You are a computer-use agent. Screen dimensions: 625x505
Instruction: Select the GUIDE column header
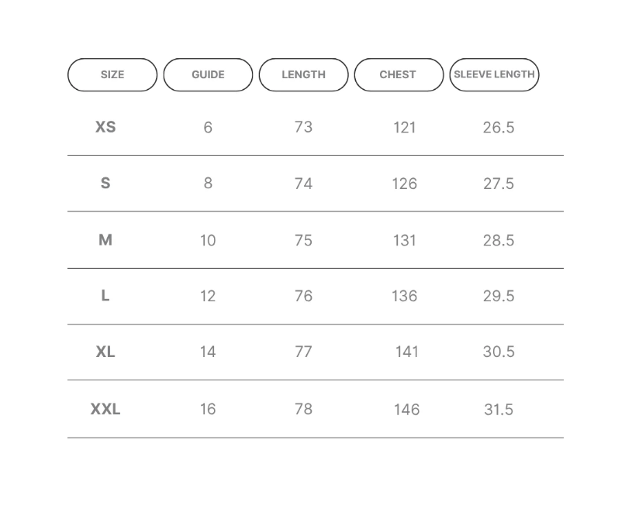[208, 75]
